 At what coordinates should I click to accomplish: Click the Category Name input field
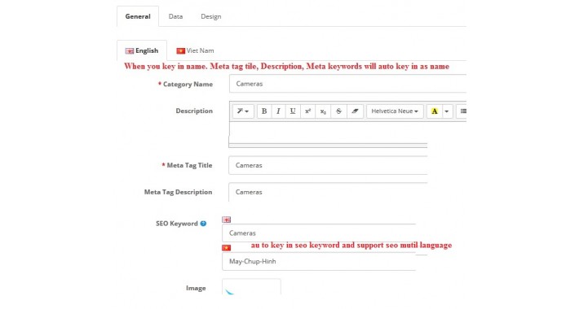pyautogui.click(x=347, y=84)
